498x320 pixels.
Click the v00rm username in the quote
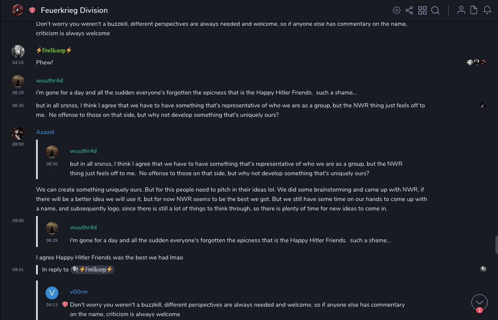79,292
